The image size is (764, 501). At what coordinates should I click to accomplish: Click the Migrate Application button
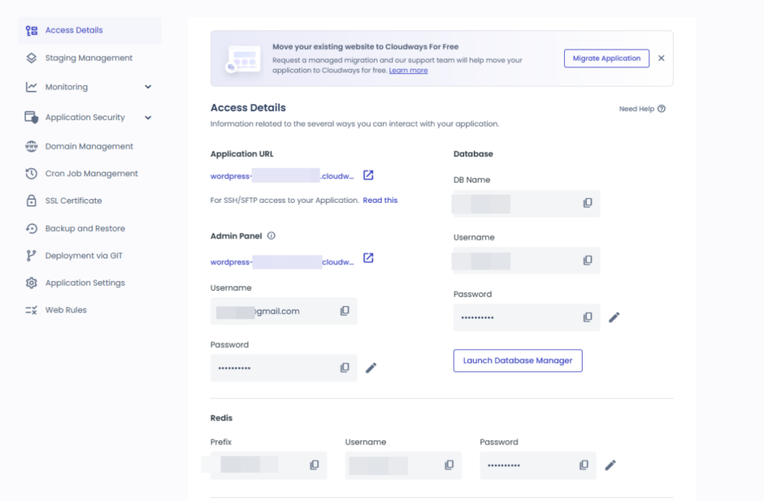point(607,58)
